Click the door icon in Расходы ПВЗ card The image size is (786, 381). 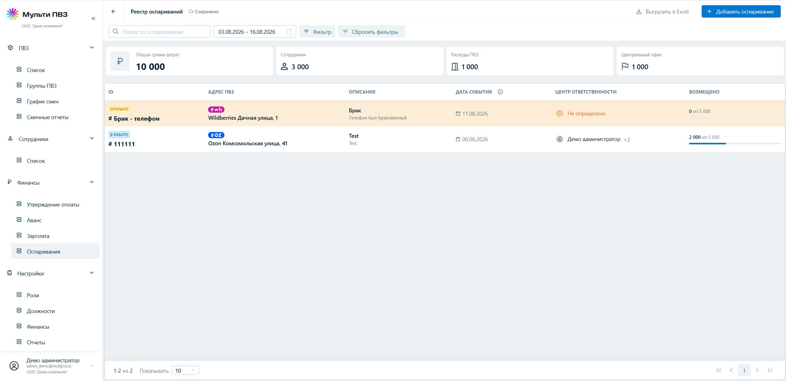point(455,66)
